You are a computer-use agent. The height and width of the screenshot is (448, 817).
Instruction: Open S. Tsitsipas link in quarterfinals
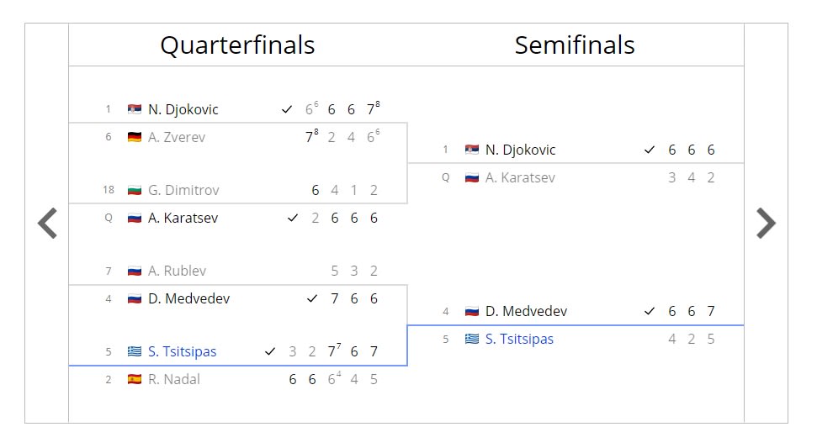[182, 351]
